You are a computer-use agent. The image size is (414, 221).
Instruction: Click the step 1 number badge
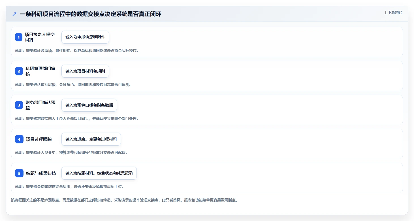pos(19,37)
